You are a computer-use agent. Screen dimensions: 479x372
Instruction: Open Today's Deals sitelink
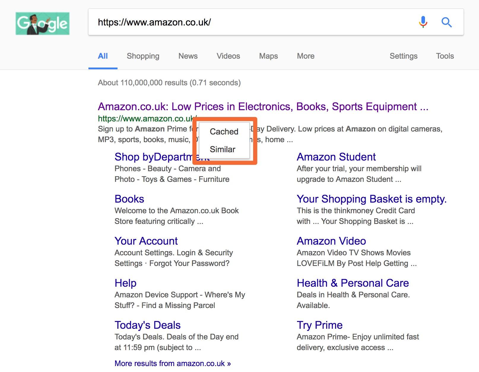click(147, 325)
